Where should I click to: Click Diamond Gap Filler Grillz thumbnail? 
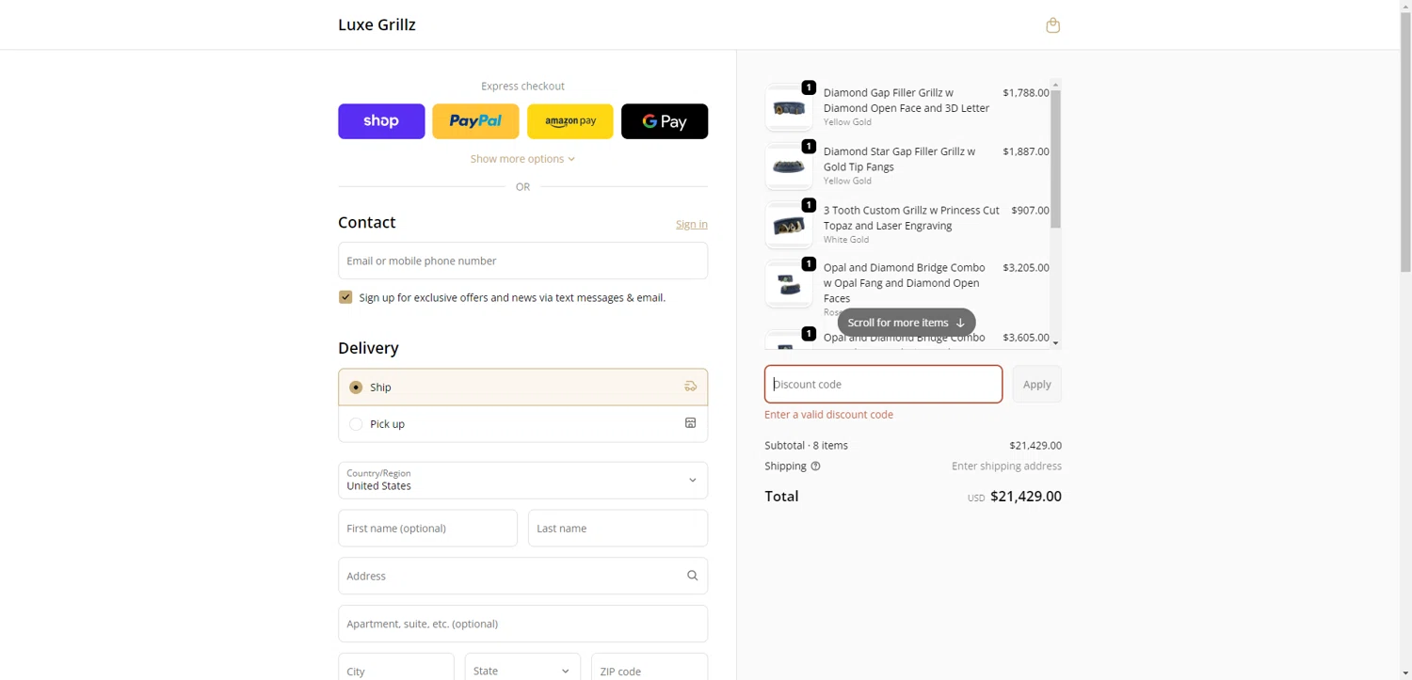789,107
